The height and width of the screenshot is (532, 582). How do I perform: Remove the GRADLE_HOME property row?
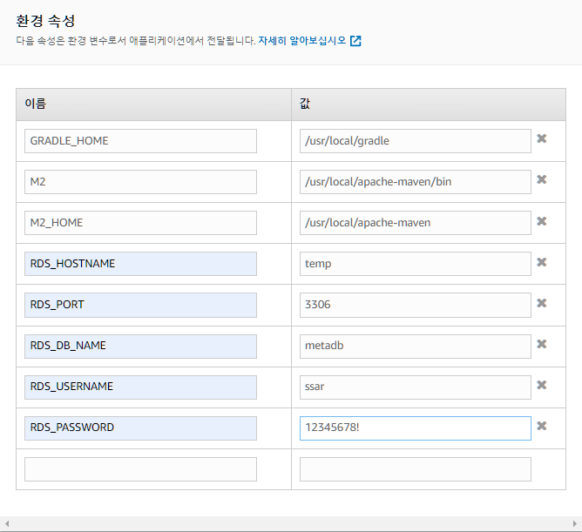coord(542,138)
